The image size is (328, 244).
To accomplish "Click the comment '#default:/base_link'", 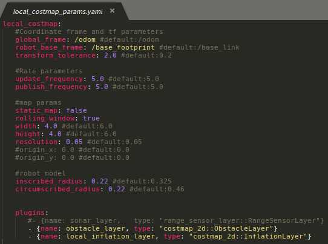I will point(199,47).
